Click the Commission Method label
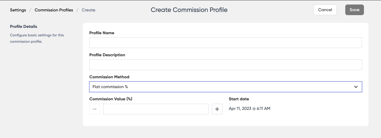This screenshot has width=381, height=138. pyautogui.click(x=109, y=77)
